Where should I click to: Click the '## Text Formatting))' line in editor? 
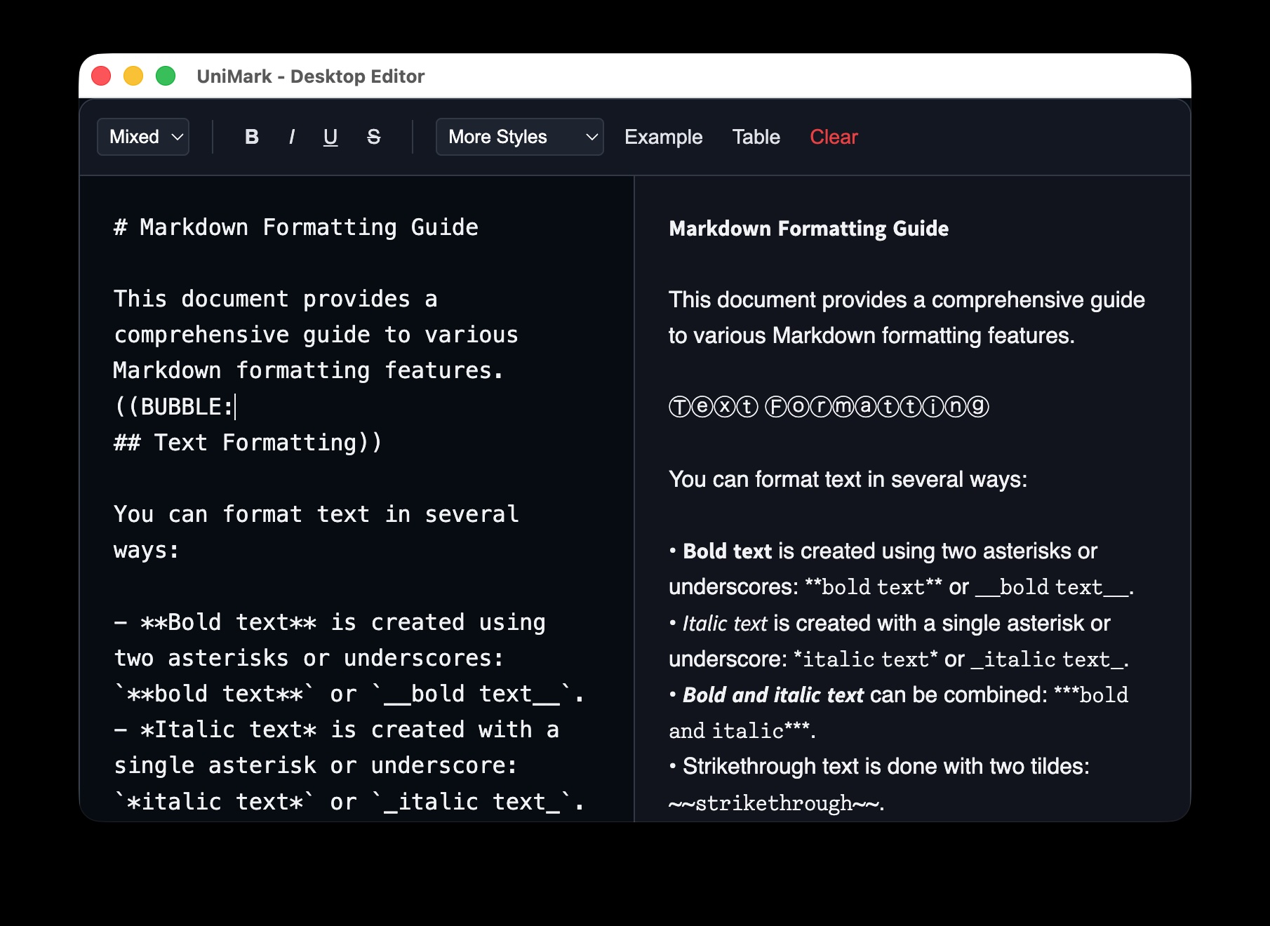(x=248, y=443)
